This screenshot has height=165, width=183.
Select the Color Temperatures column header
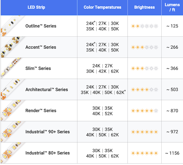(102, 7)
